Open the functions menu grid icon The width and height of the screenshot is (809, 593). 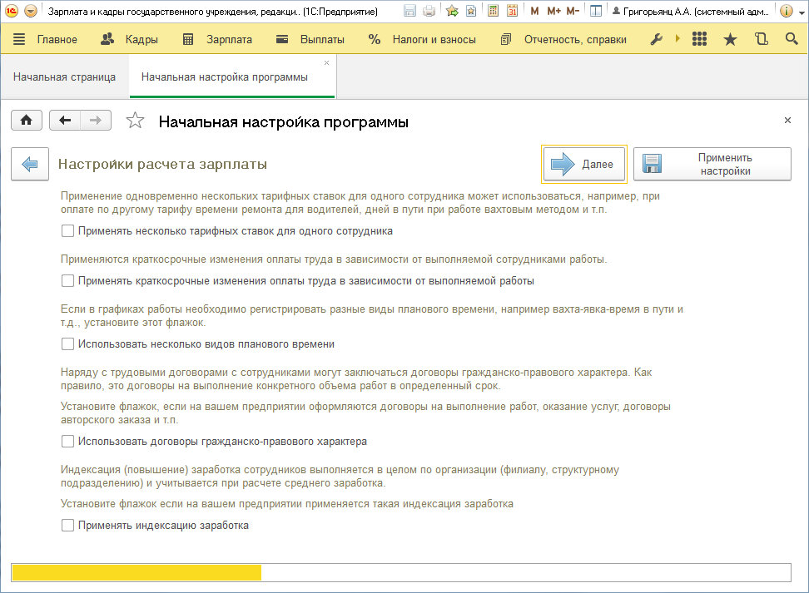pos(699,40)
